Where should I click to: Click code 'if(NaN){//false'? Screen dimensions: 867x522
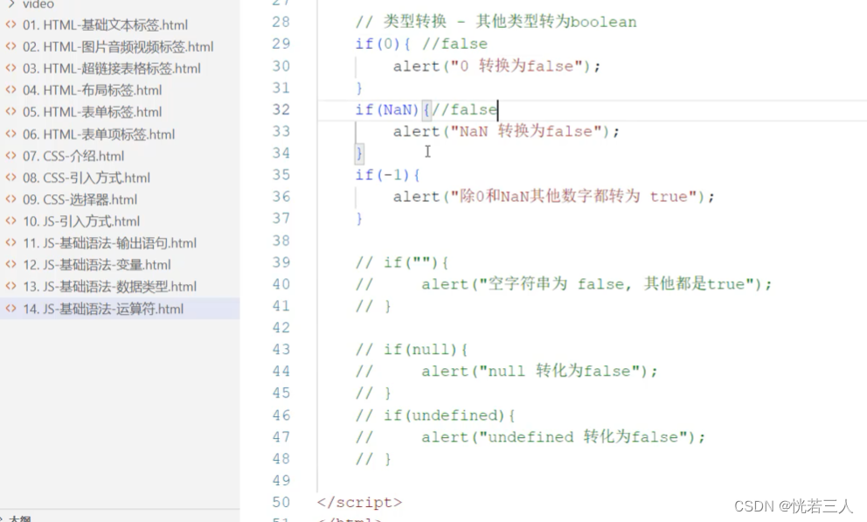tap(427, 109)
